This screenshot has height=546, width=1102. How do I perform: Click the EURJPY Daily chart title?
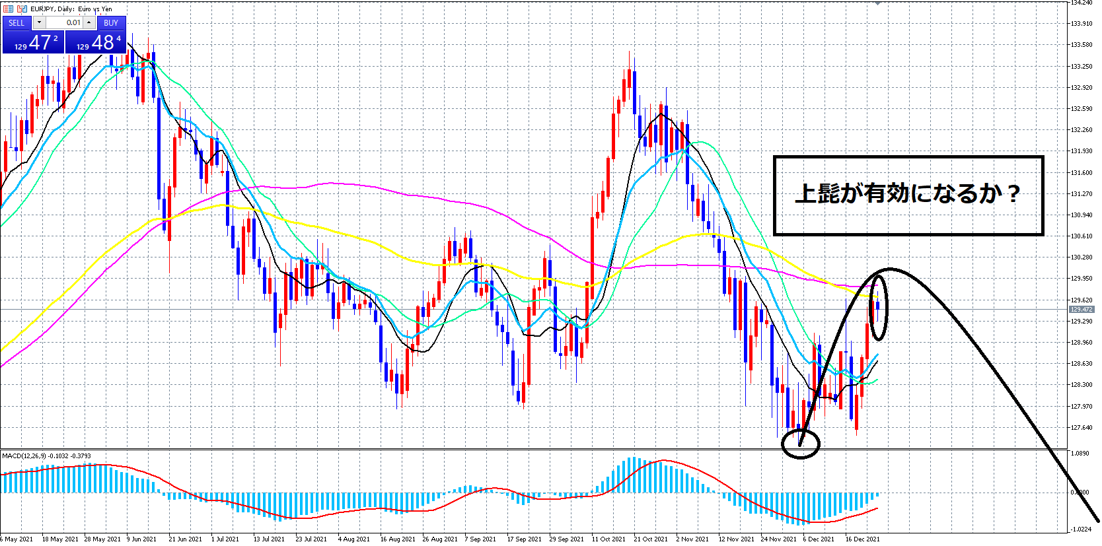71,9
